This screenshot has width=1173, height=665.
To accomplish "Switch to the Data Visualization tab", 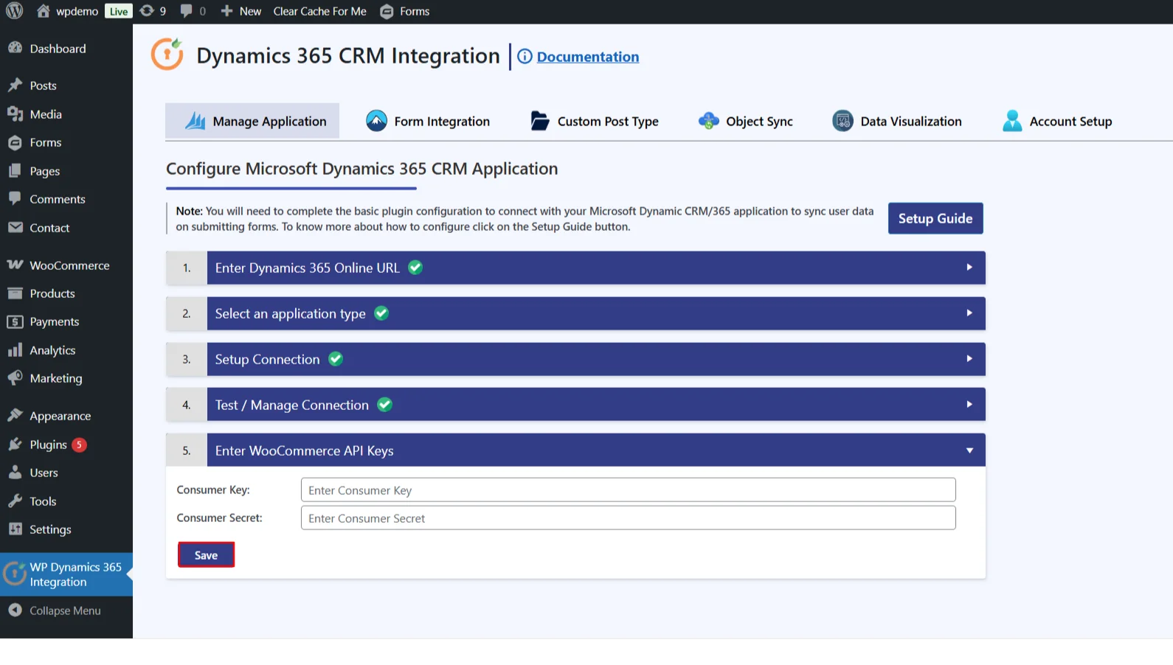I will click(x=897, y=121).
